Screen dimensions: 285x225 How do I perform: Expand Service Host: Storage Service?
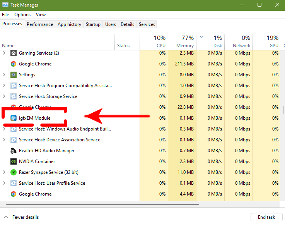pyautogui.click(x=4, y=96)
